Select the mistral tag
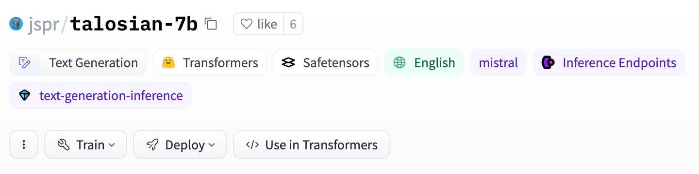This screenshot has width=699, height=174. point(498,63)
